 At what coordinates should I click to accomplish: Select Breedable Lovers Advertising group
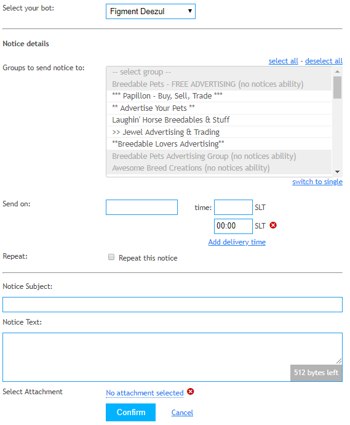(x=219, y=144)
